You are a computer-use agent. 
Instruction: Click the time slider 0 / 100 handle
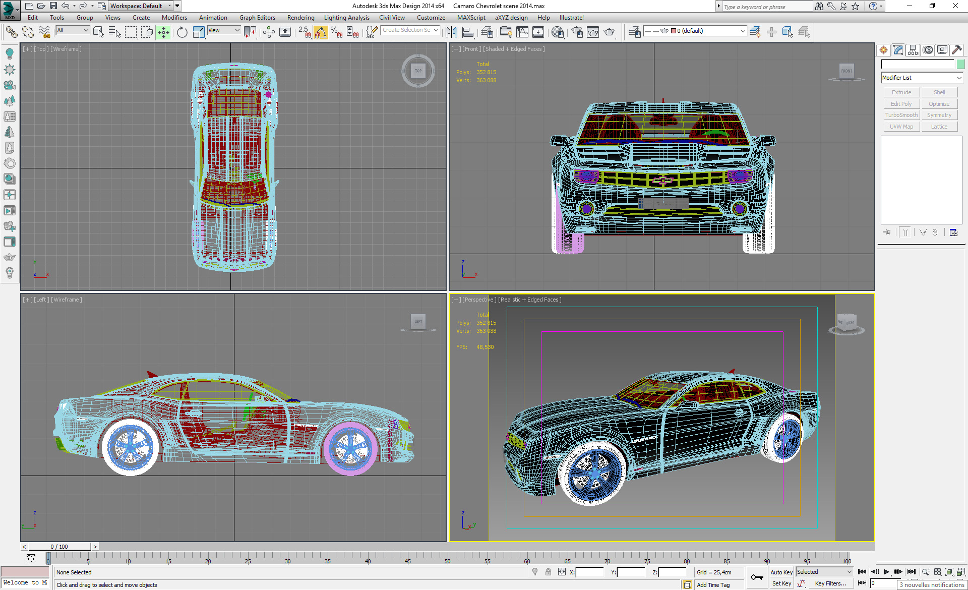[59, 547]
